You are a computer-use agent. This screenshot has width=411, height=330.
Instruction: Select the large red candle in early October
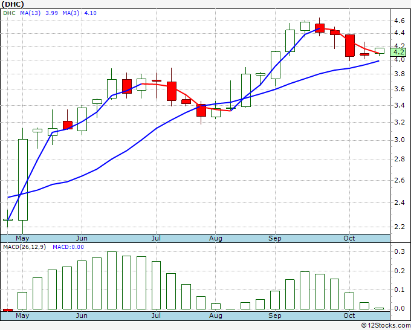coord(350,45)
